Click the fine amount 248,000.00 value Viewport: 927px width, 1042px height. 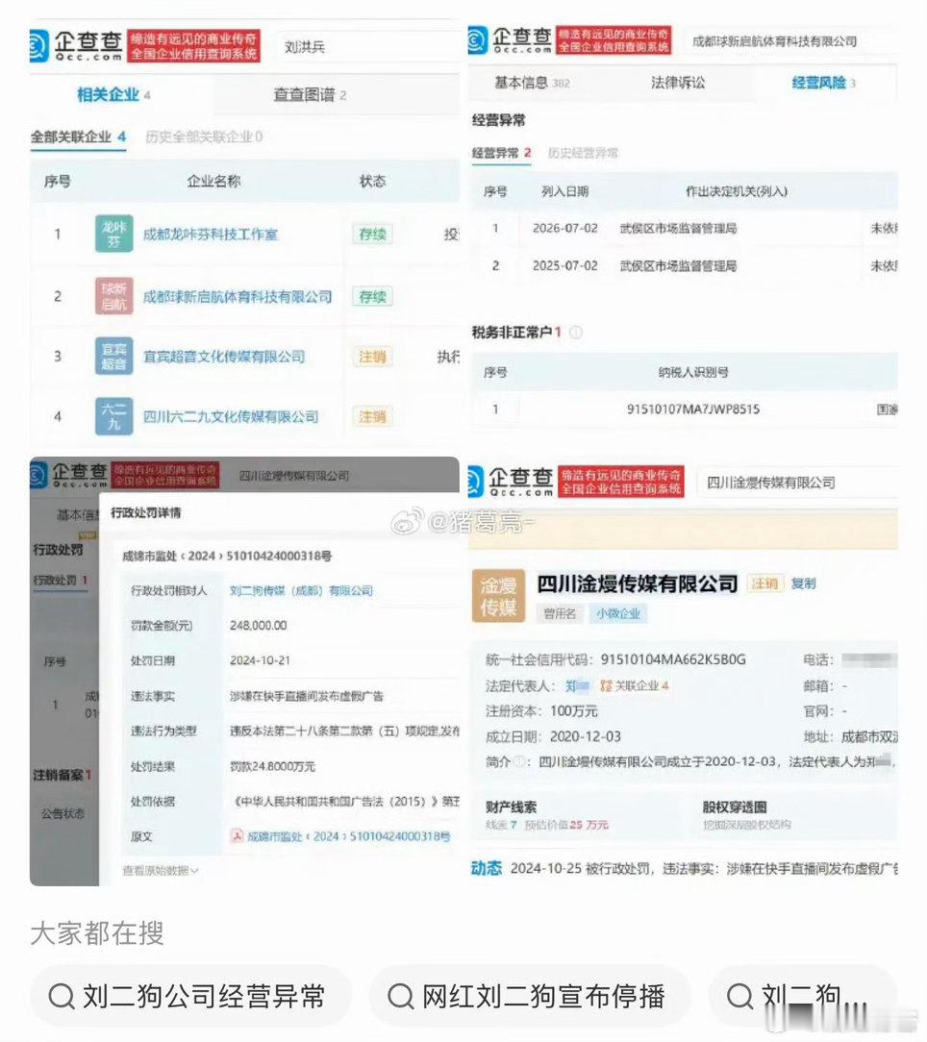(x=258, y=626)
